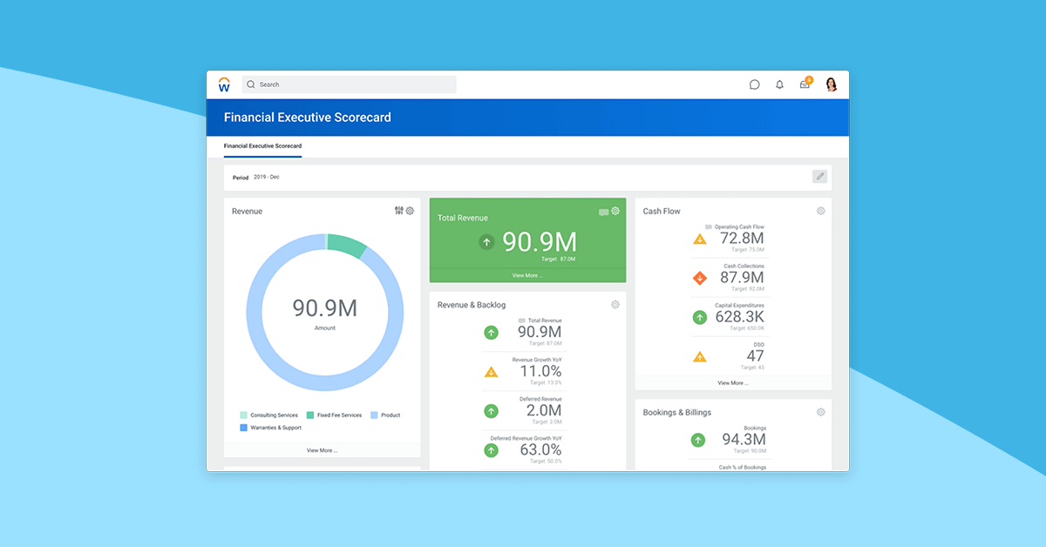This screenshot has height=547, width=1046.
Task: Open the notifications bell icon
Action: pos(779,84)
